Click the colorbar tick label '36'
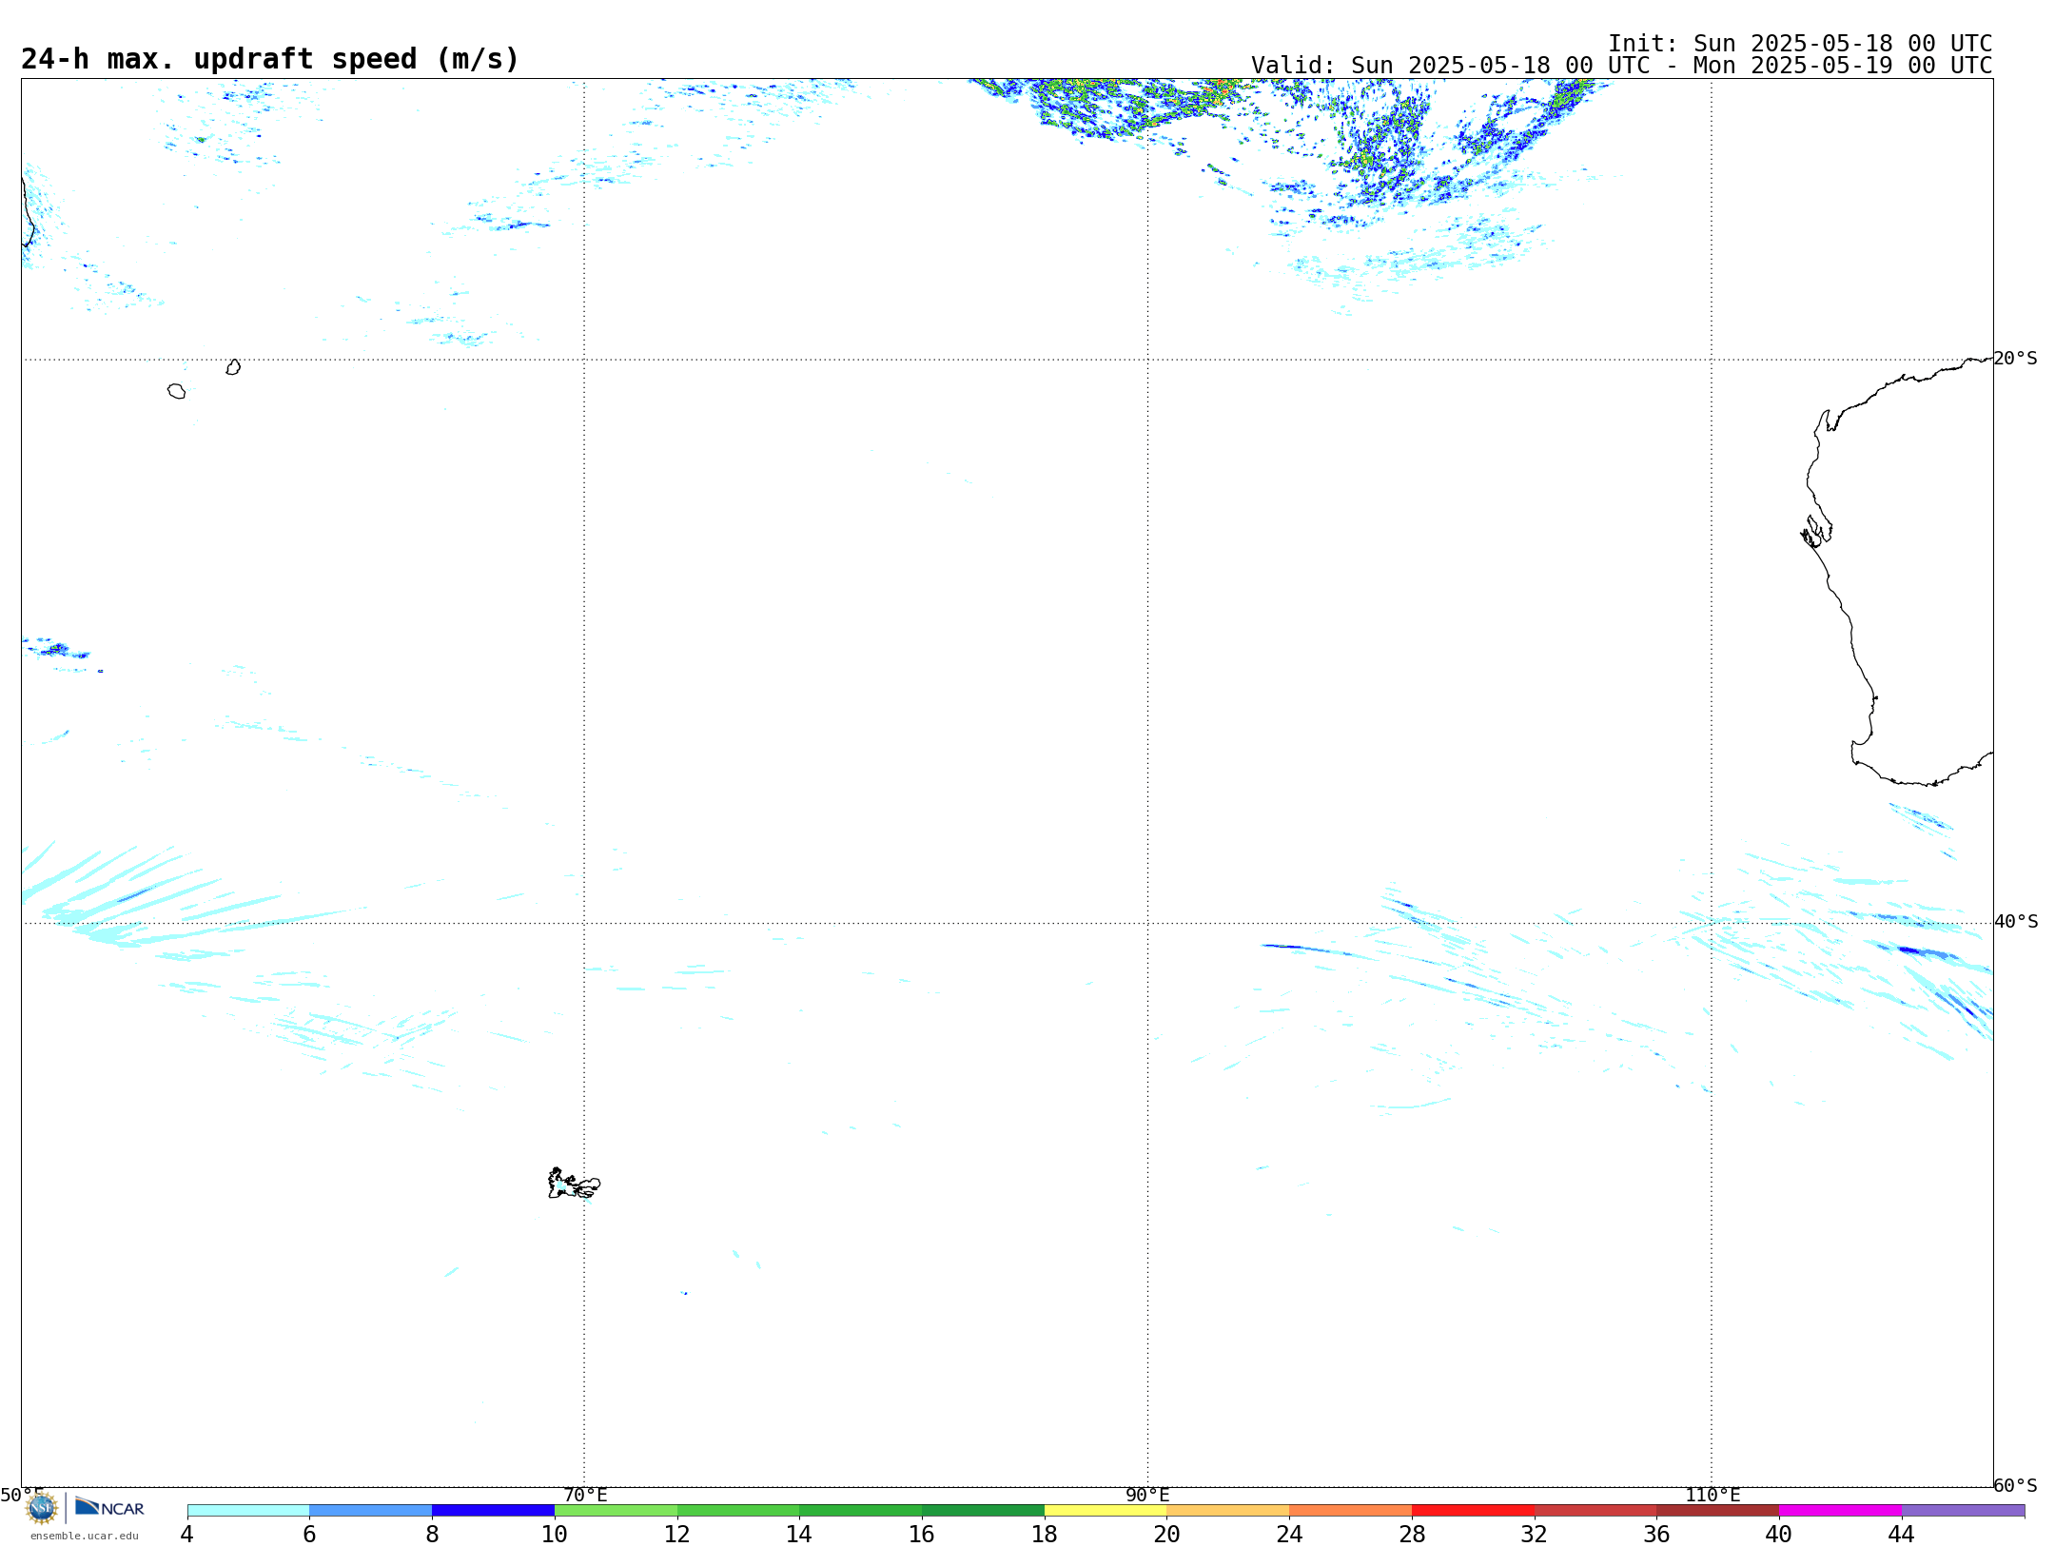2055x1547 pixels. coord(1656,1535)
